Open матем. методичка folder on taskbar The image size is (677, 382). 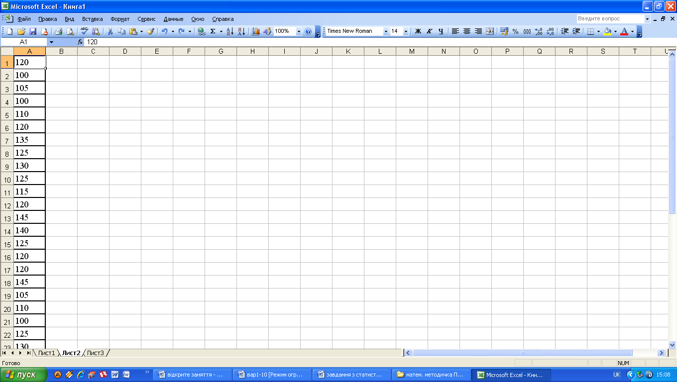tap(431, 375)
